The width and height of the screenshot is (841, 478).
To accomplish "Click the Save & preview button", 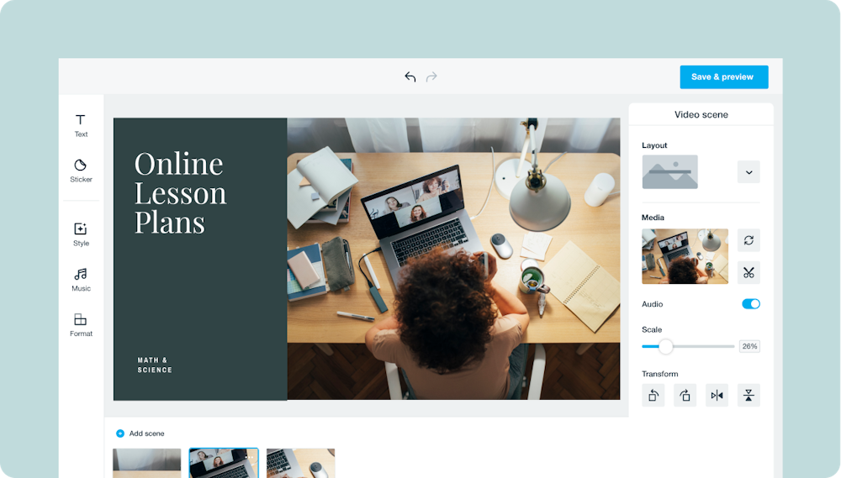I will (x=723, y=77).
